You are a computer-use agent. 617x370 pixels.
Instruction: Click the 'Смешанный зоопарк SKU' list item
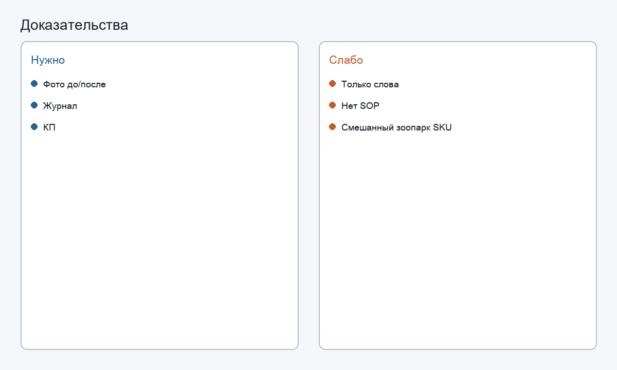coord(396,127)
